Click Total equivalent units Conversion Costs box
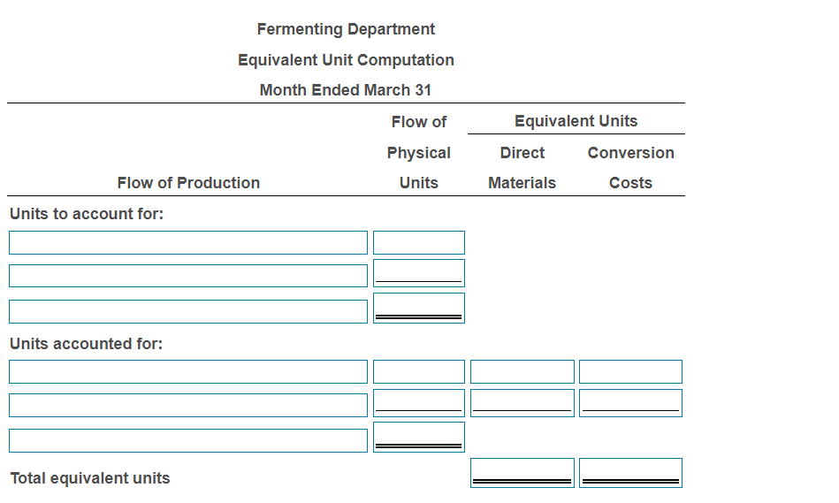The image size is (839, 503). (x=631, y=472)
